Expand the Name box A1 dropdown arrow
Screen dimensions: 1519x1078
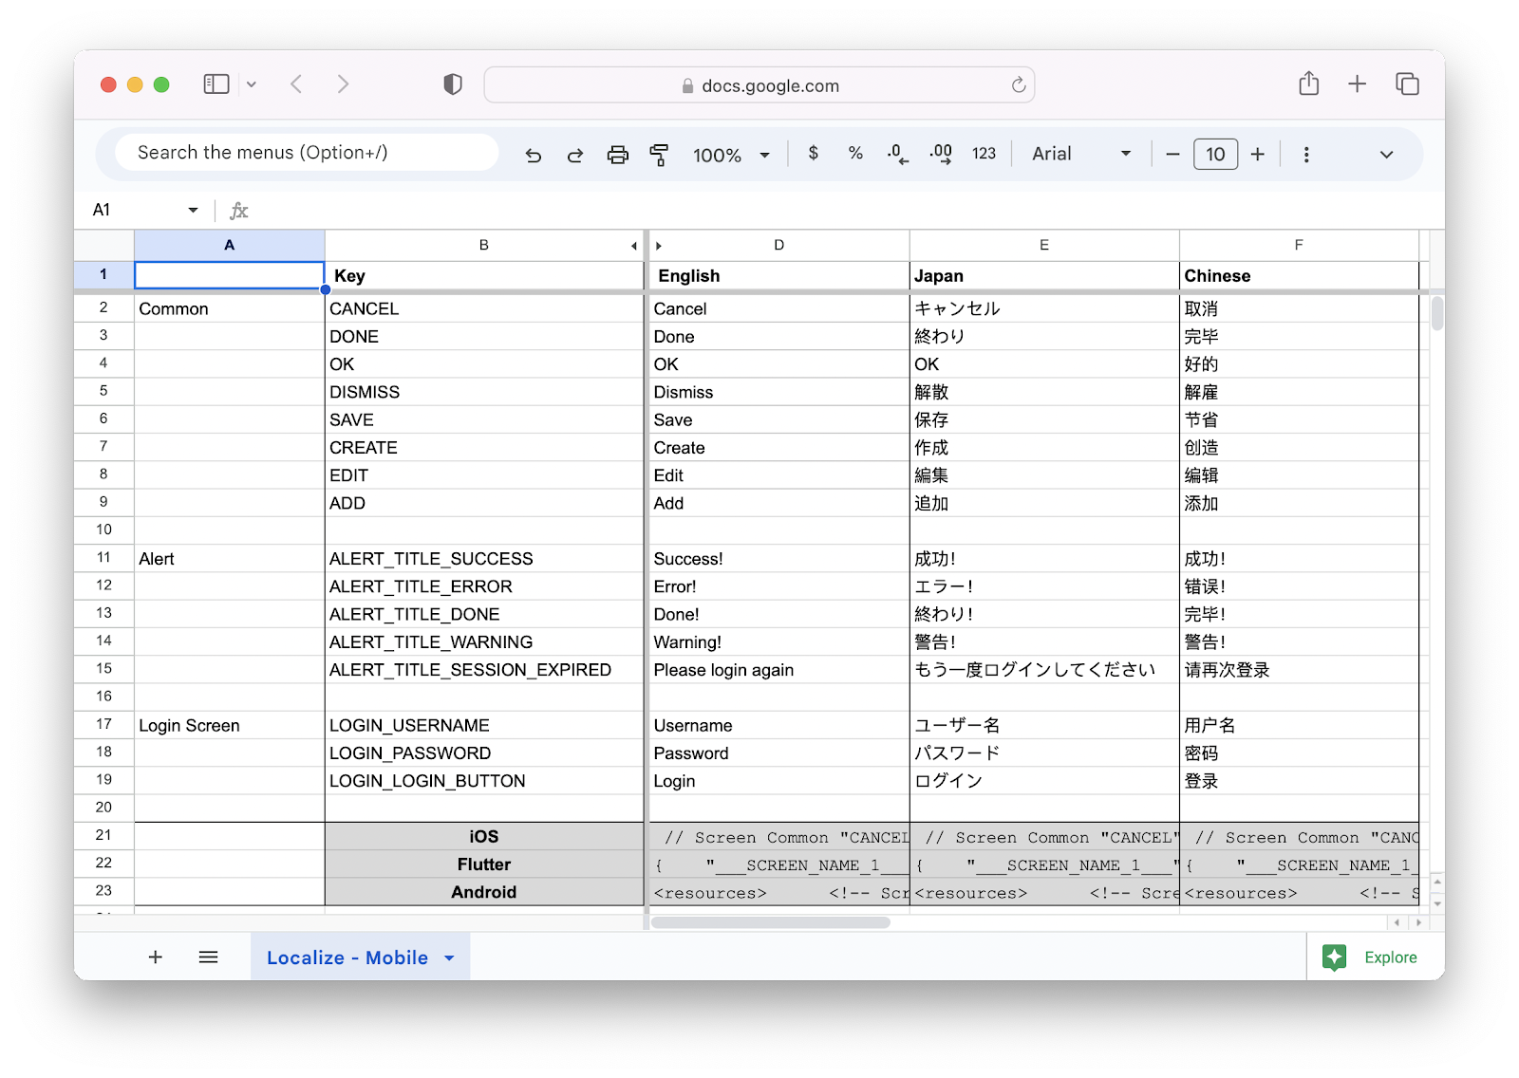(193, 211)
